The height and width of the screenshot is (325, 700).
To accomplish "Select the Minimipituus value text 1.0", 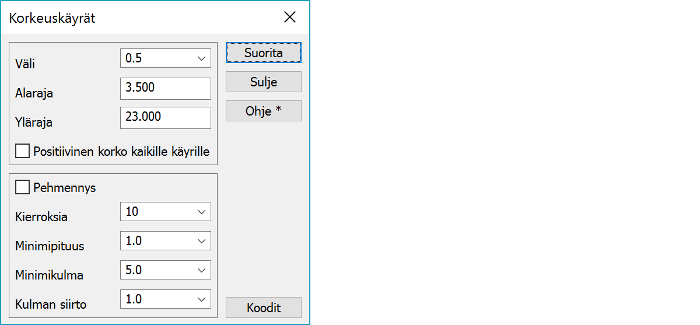I will tap(134, 241).
